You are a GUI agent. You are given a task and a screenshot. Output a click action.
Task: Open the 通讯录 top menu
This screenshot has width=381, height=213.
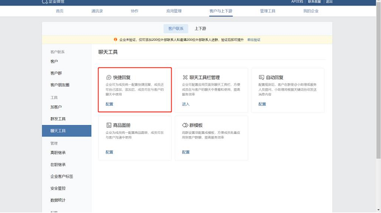click(x=97, y=11)
